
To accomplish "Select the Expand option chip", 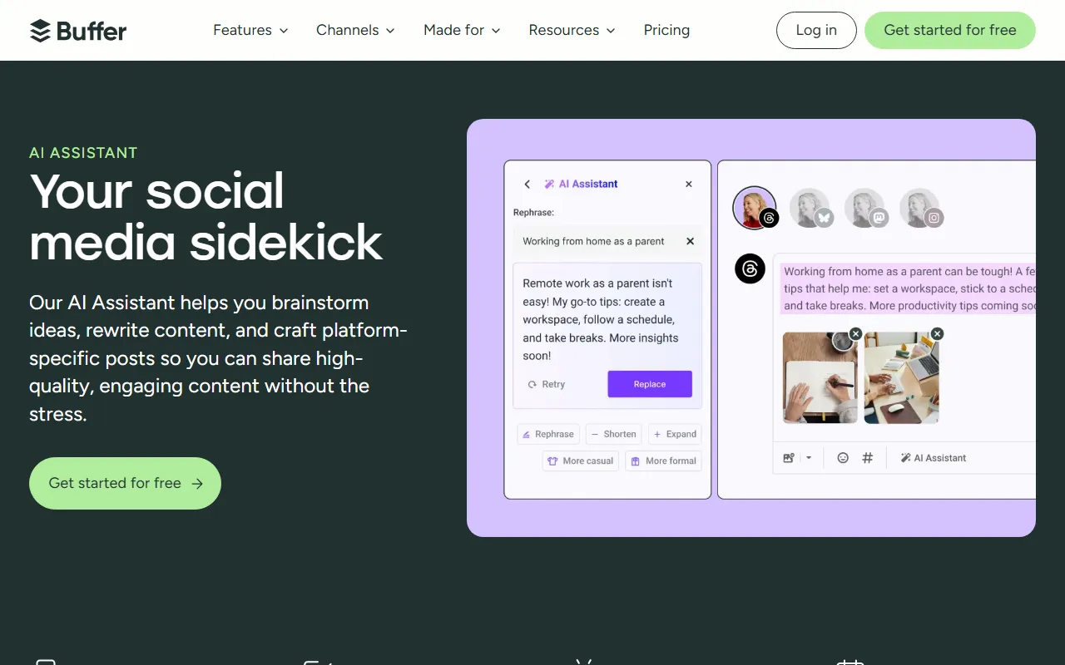I will (675, 434).
